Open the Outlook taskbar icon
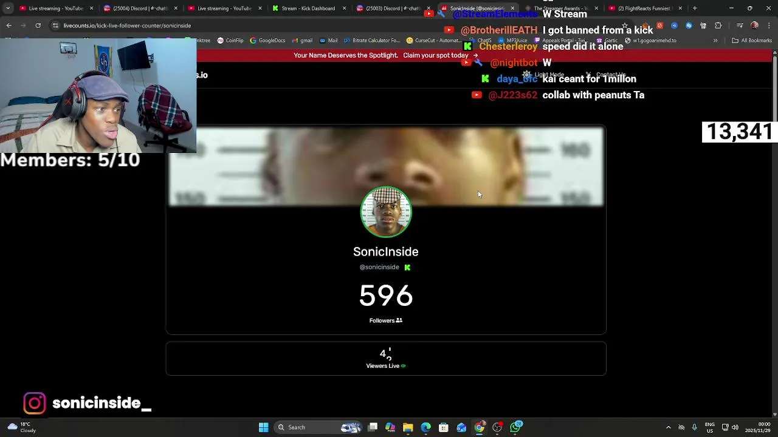 [x=461, y=427]
